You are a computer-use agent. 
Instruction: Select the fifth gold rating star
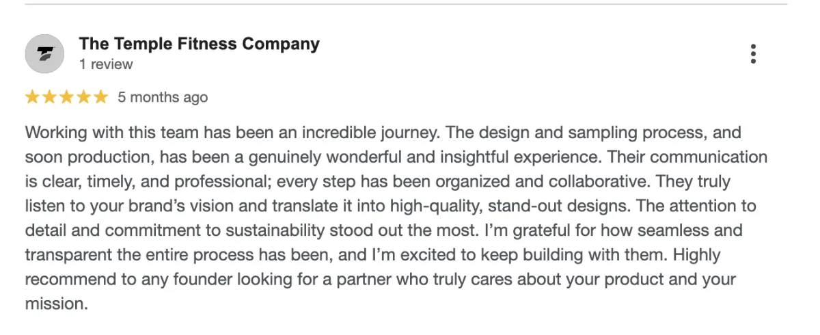100,97
